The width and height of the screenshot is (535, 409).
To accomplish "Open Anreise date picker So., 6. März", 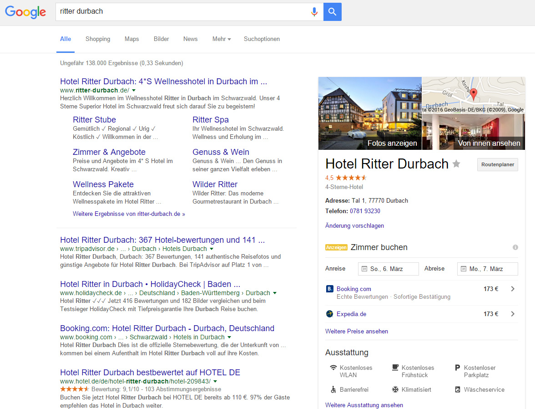I will tap(389, 269).
